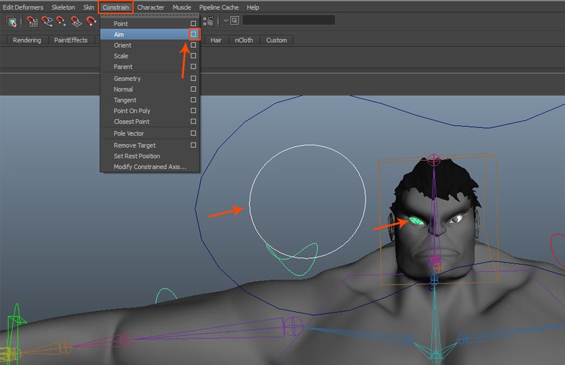The height and width of the screenshot is (365, 565).
Task: Open the Aim constraint option box
Action: coord(193,34)
